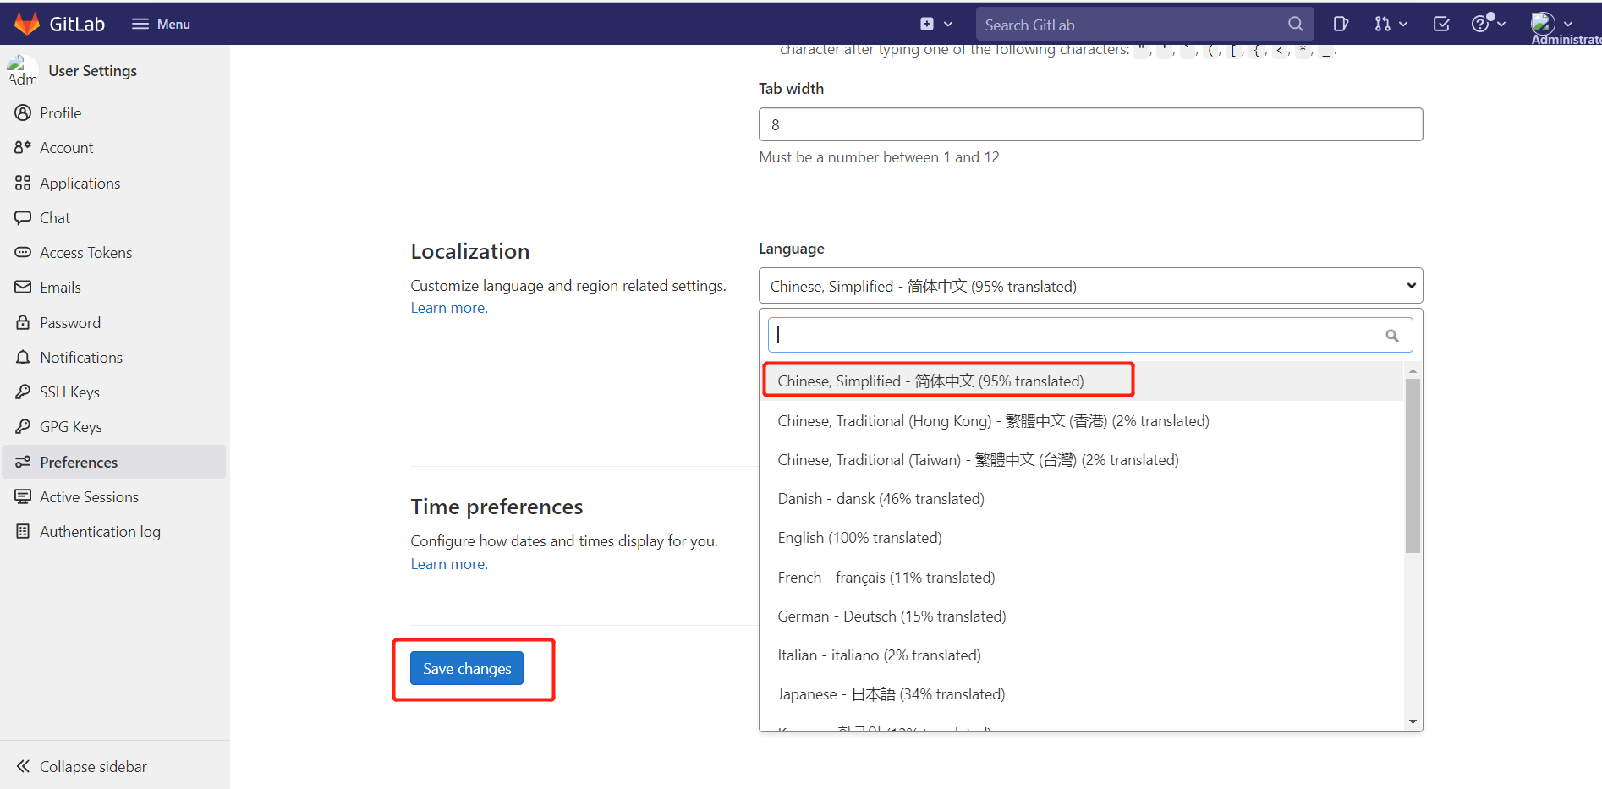Click the Applications grid icon
Image resolution: width=1602 pixels, height=789 pixels.
point(23,183)
